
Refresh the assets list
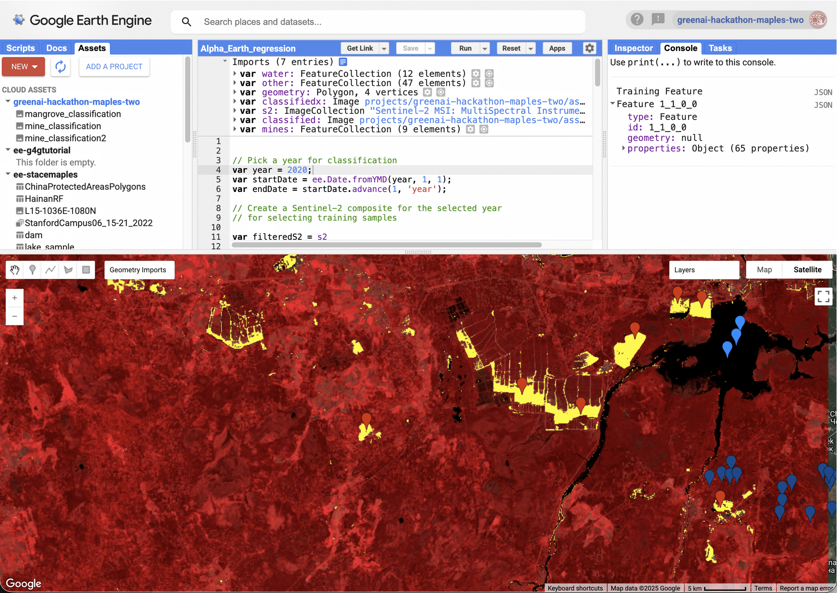tap(61, 67)
